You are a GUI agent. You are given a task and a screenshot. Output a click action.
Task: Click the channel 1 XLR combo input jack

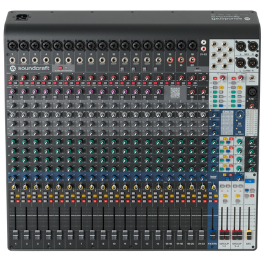click(12, 45)
